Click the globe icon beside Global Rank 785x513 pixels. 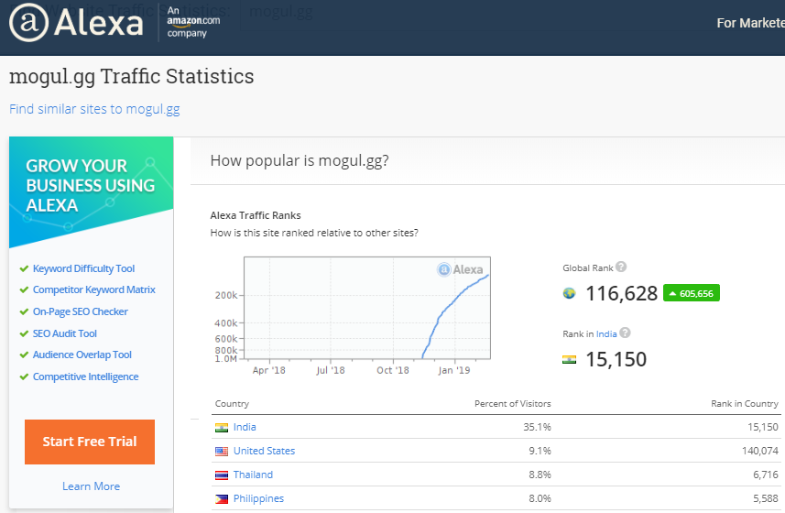pyautogui.click(x=569, y=293)
